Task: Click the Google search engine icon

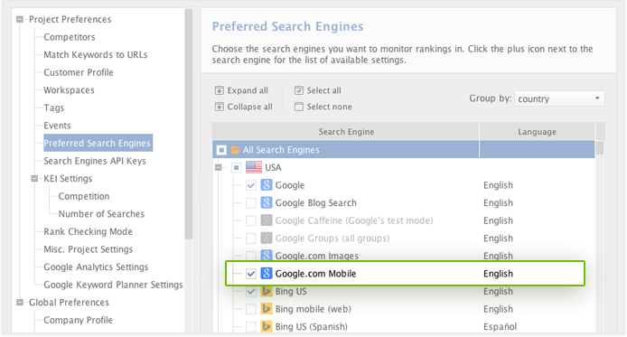Action: [x=267, y=185]
